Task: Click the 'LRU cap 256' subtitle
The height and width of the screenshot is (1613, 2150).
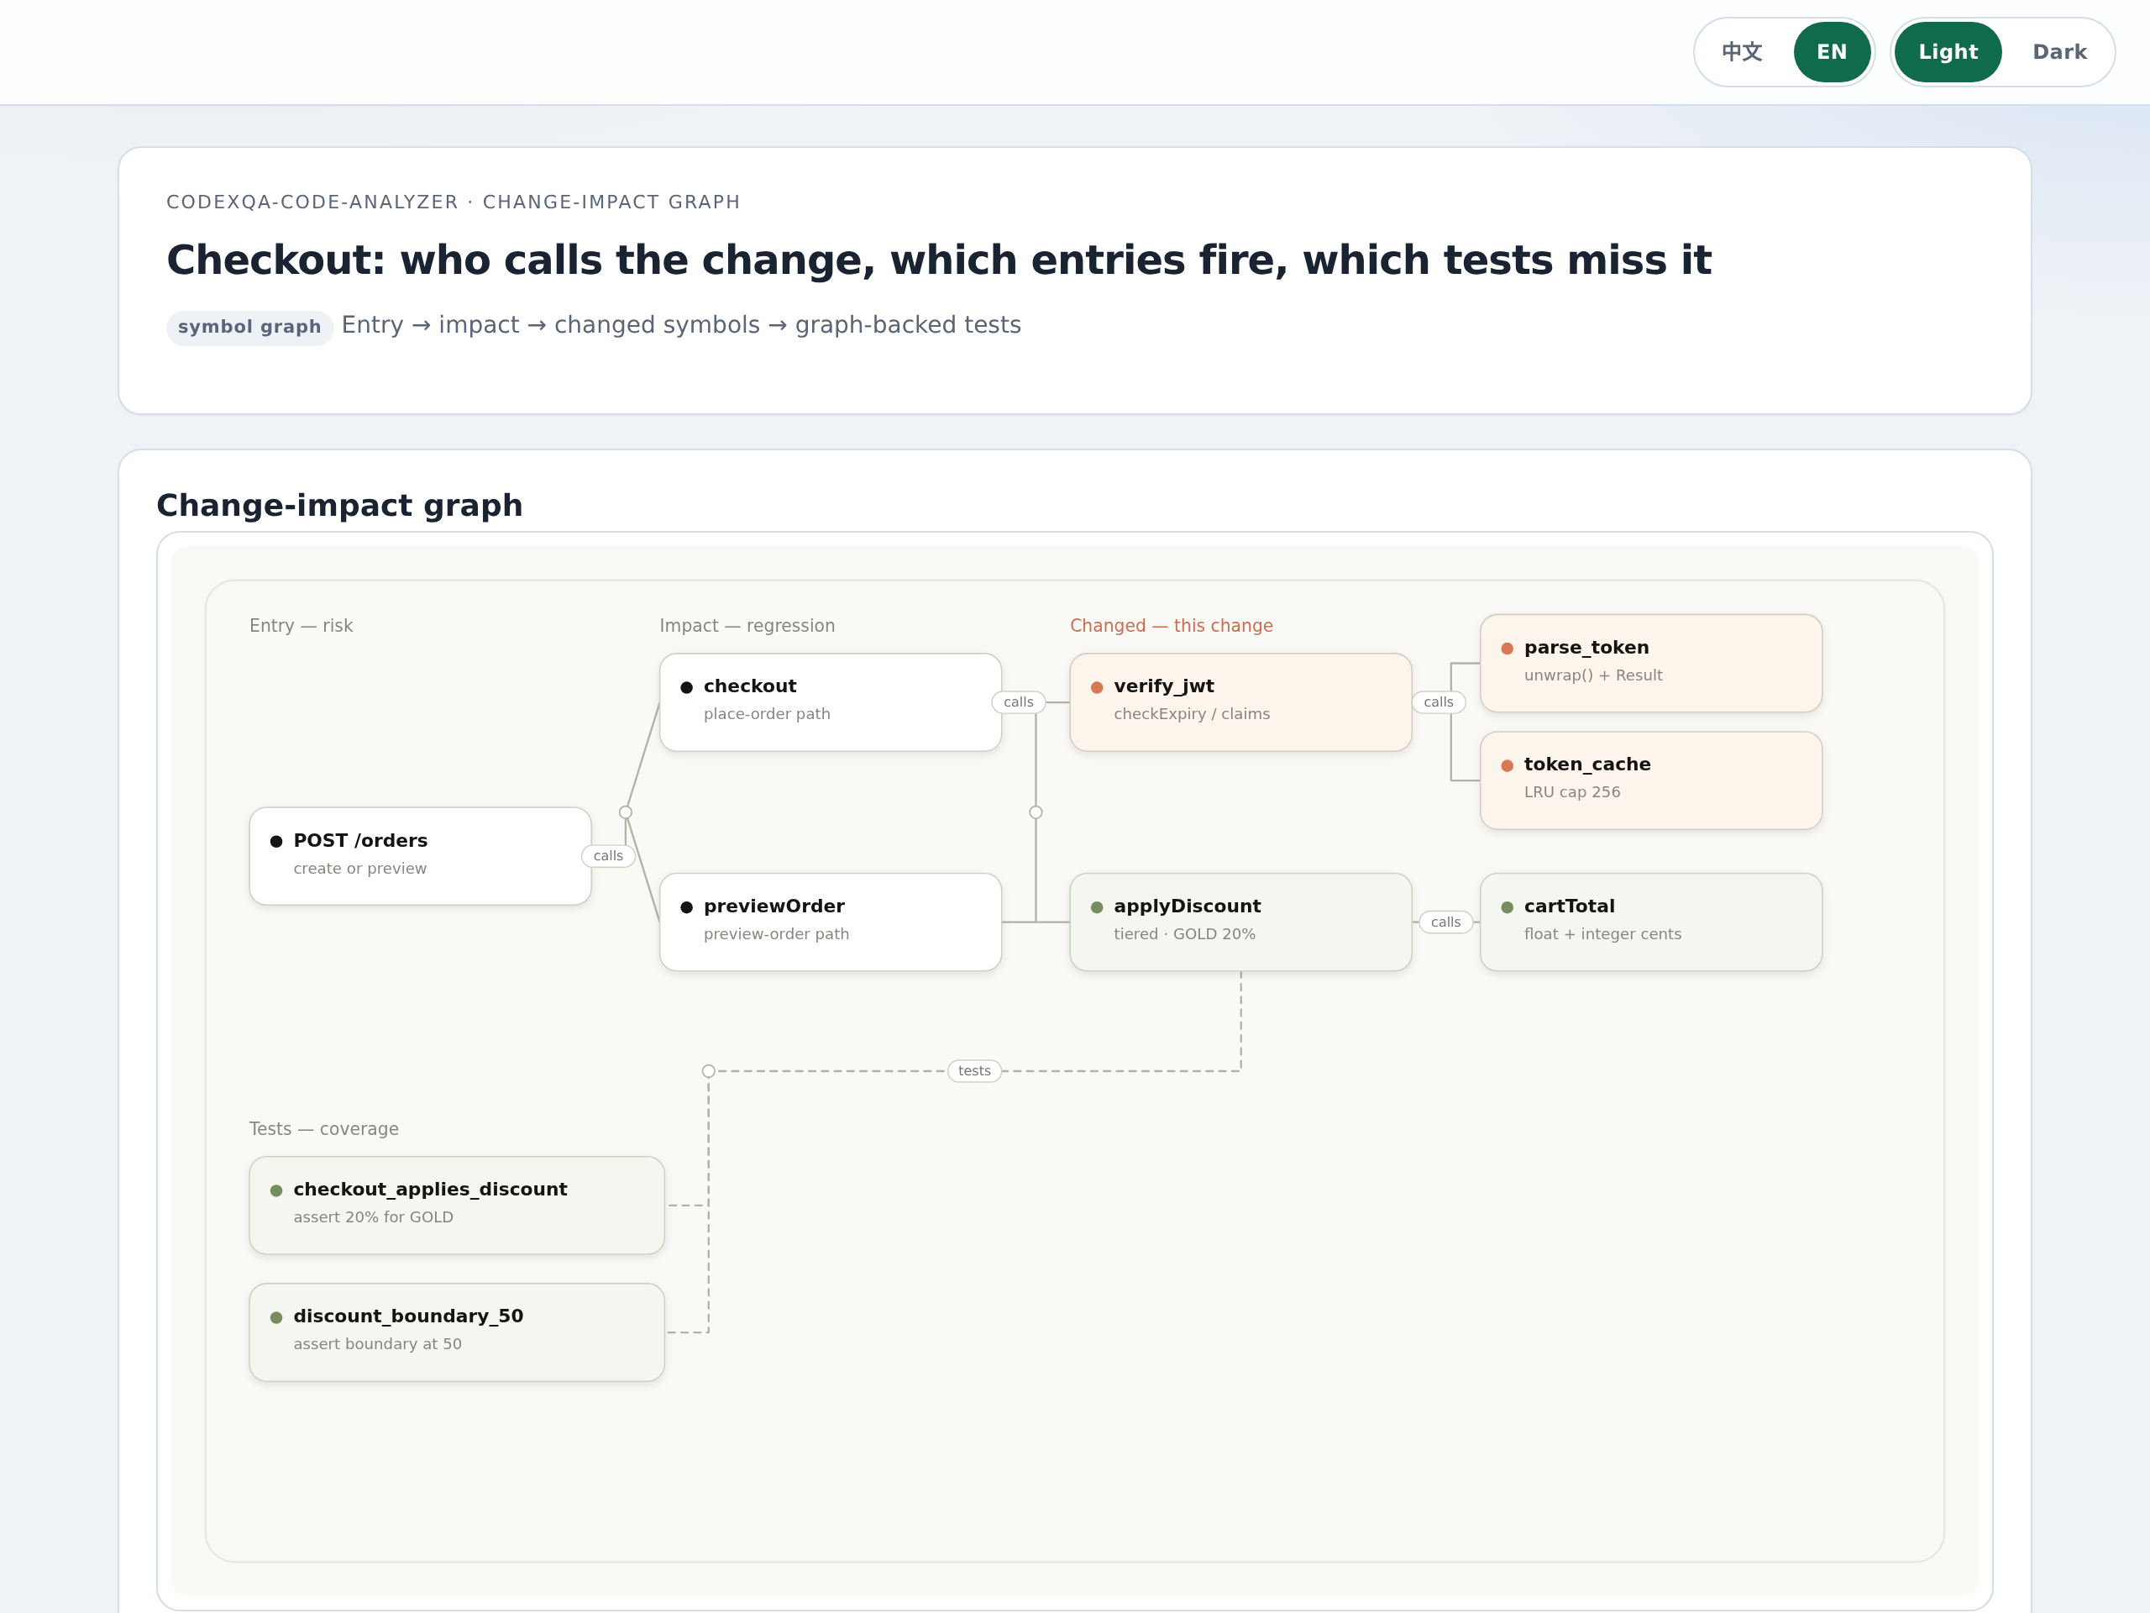Action: [1571, 791]
